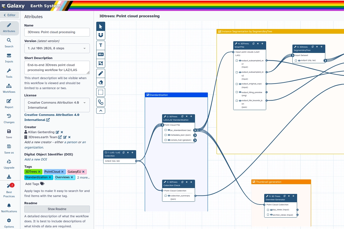Click the workflow Name input field
This screenshot has height=229, width=344.
tap(57, 32)
